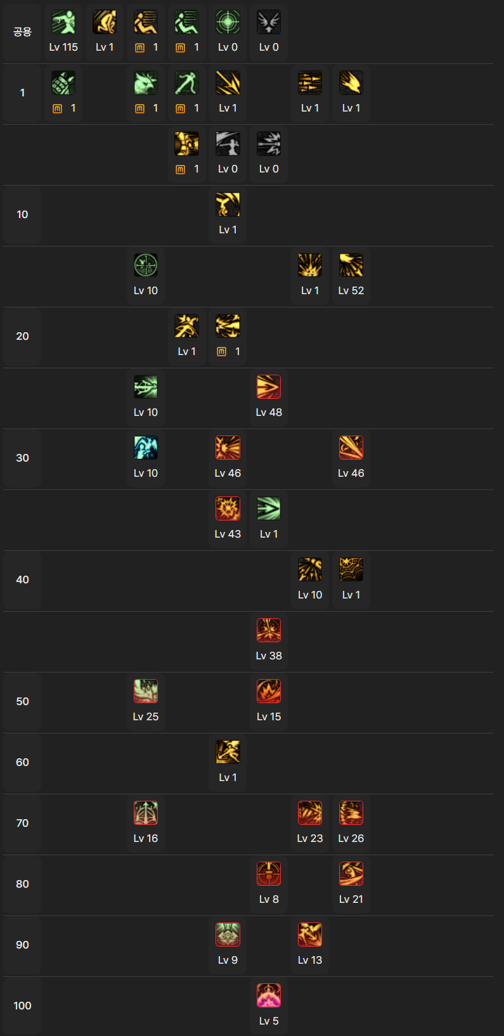Click the 공용 row label

point(22,32)
